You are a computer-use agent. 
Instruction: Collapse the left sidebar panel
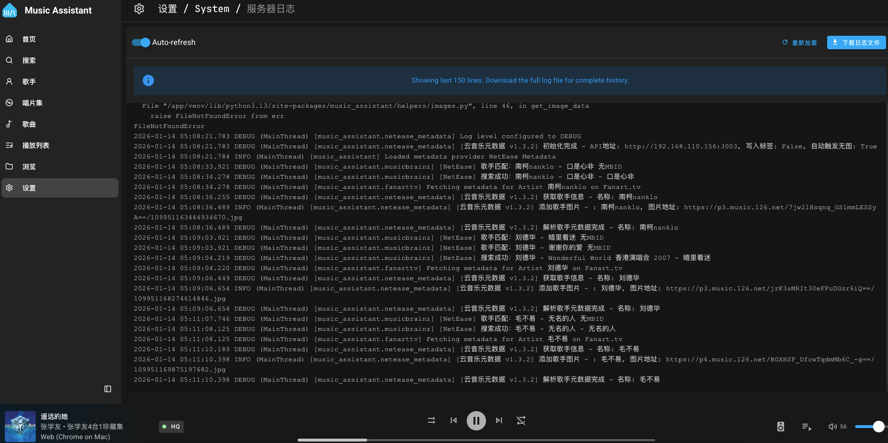point(108,389)
